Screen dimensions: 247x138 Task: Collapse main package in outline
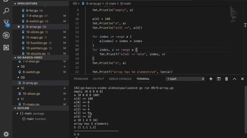coord(17,113)
